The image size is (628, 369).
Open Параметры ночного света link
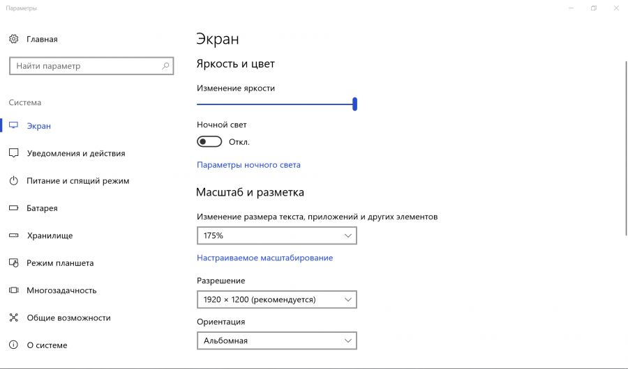pos(248,165)
